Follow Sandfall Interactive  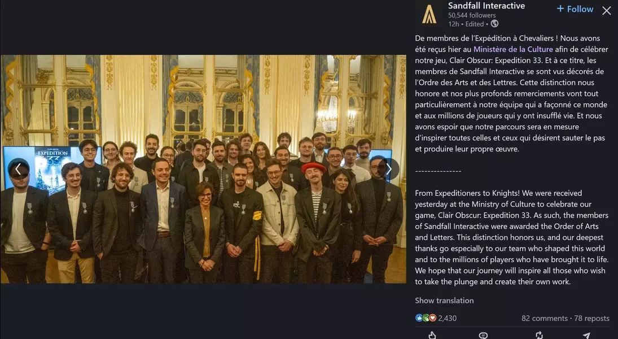(x=575, y=9)
